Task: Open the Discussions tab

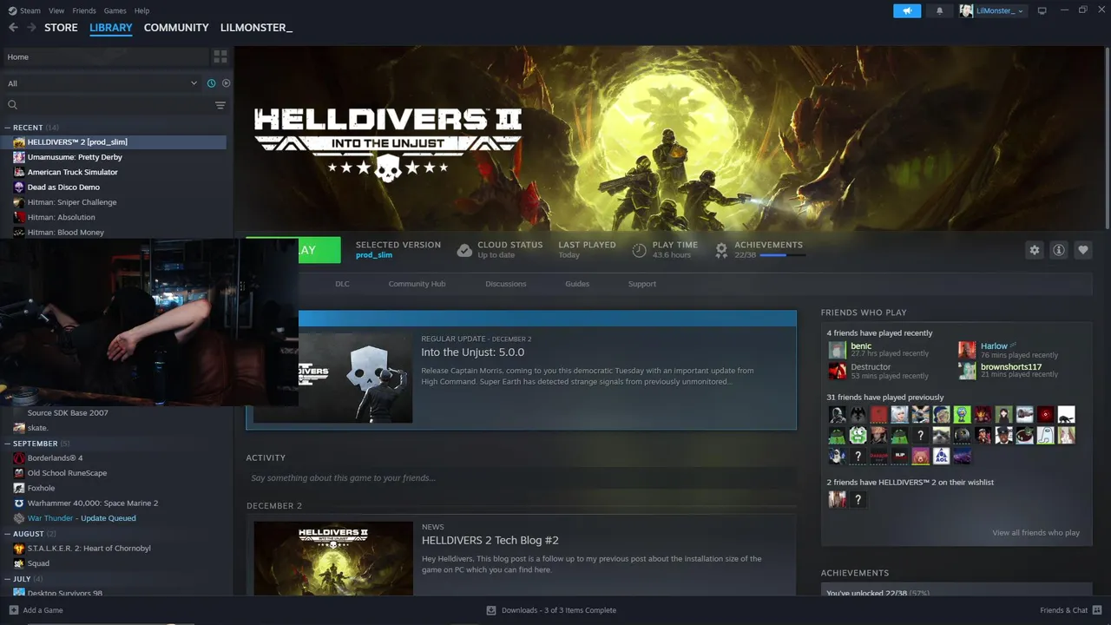Action: tap(506, 284)
